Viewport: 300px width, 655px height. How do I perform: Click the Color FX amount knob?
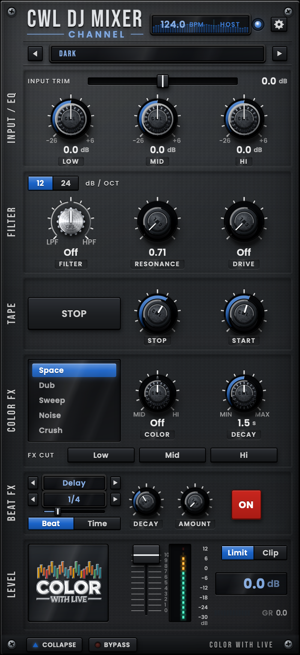pyautogui.click(x=157, y=393)
